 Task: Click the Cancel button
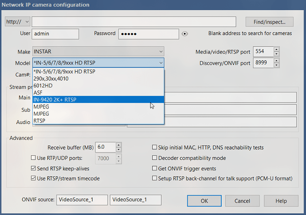click(242, 201)
